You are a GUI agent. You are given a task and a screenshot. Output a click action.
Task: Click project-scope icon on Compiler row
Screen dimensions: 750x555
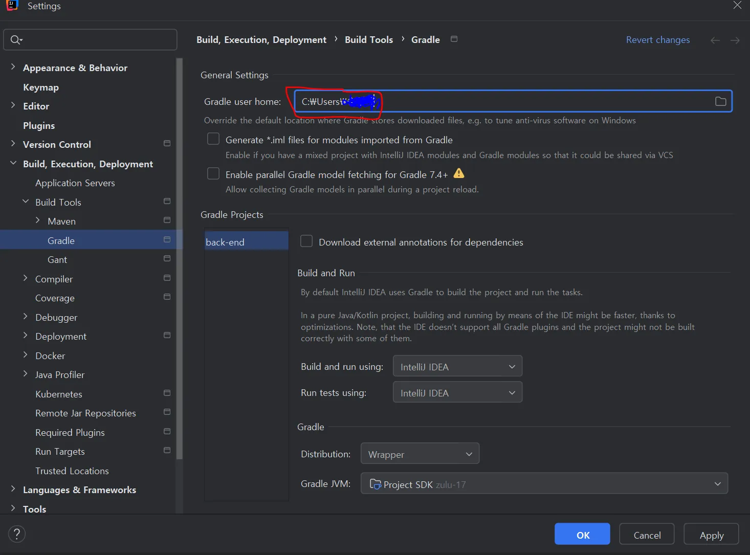(167, 278)
